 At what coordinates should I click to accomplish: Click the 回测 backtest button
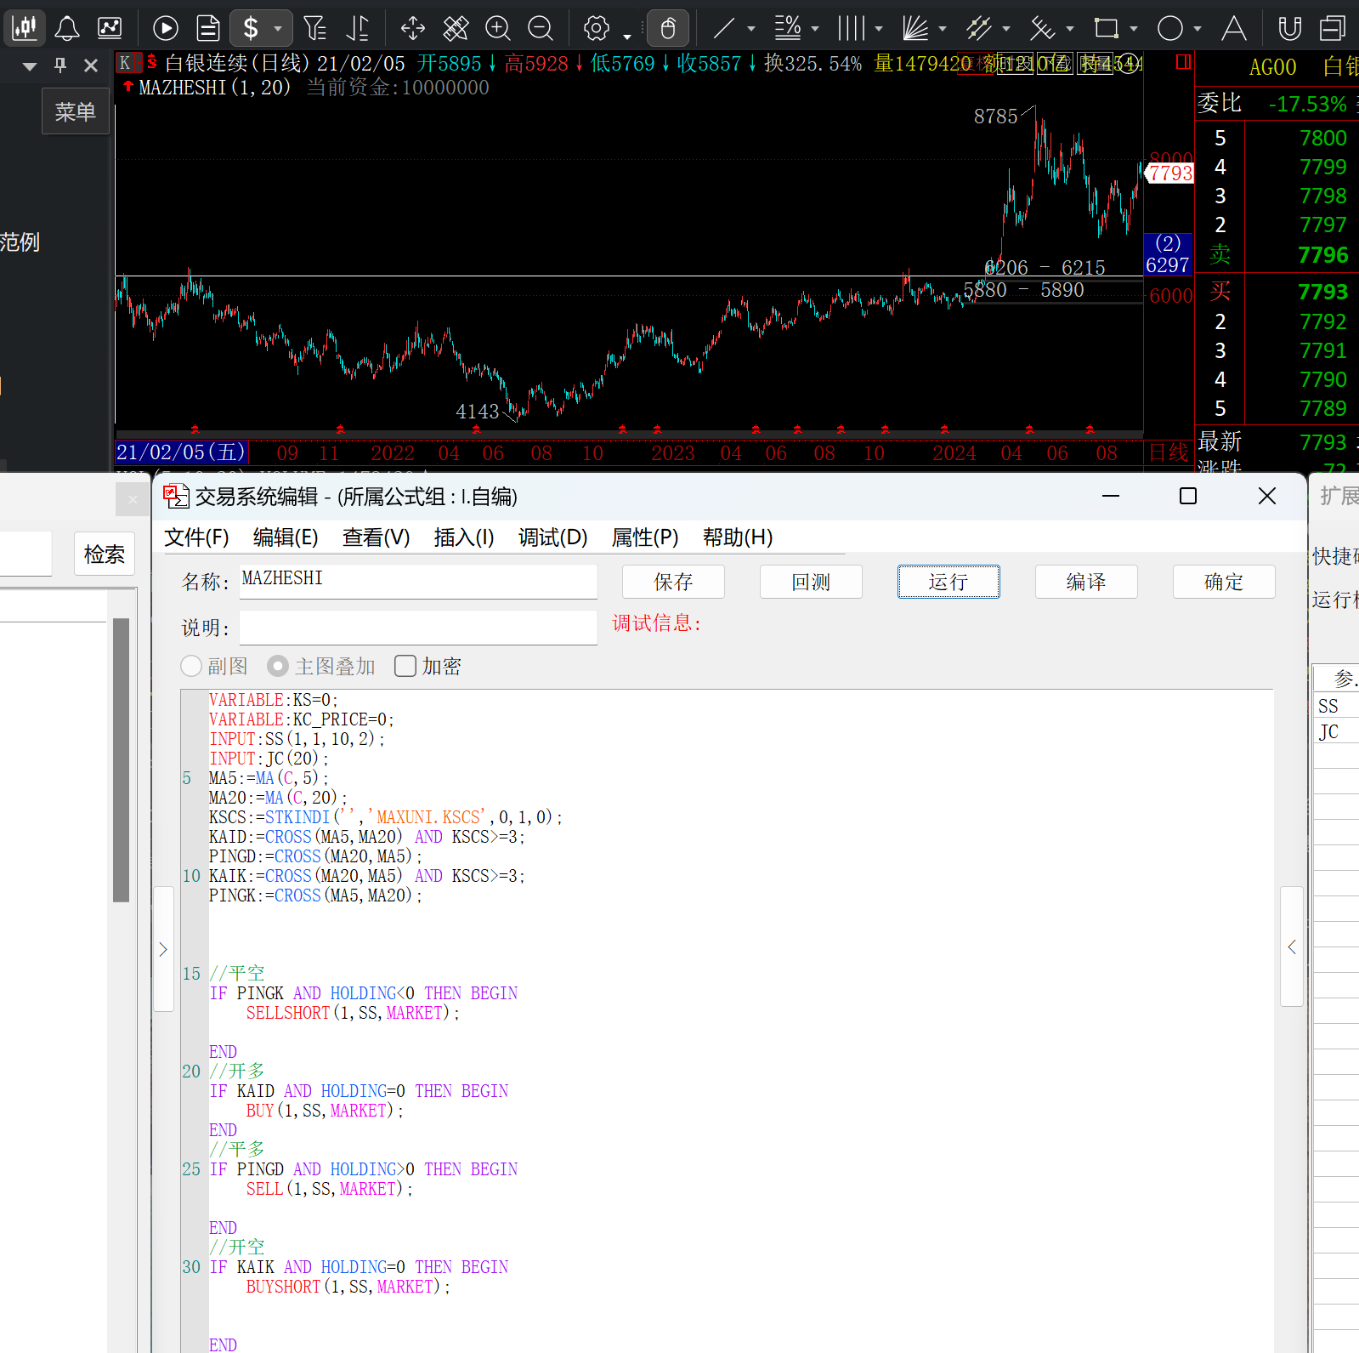pyautogui.click(x=811, y=582)
